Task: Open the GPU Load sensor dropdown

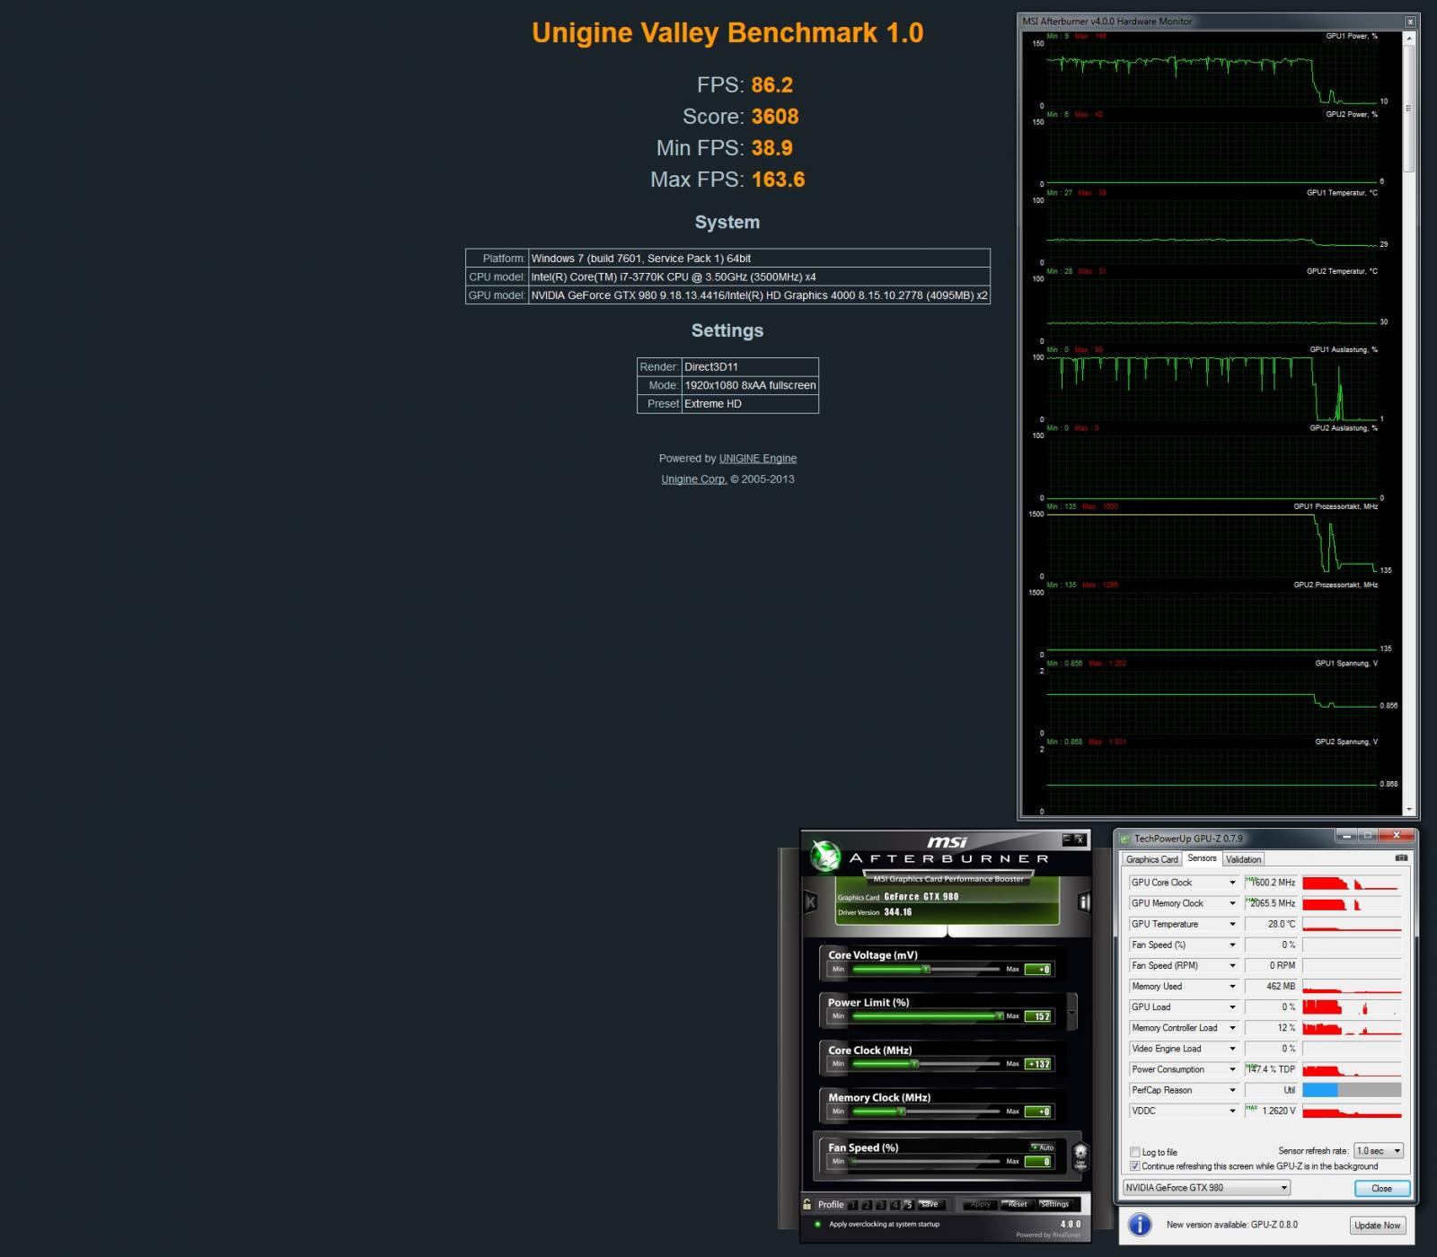Action: (1232, 1006)
